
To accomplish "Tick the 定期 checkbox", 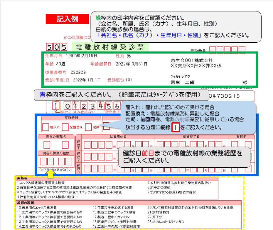I will click(88, 127).
